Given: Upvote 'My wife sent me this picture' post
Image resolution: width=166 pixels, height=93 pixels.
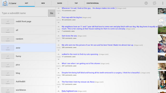Looking at the screenshot, I should point(59,45).
